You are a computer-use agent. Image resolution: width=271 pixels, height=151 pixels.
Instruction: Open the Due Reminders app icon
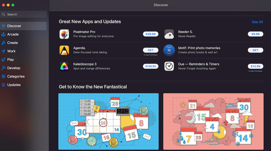(x=169, y=66)
